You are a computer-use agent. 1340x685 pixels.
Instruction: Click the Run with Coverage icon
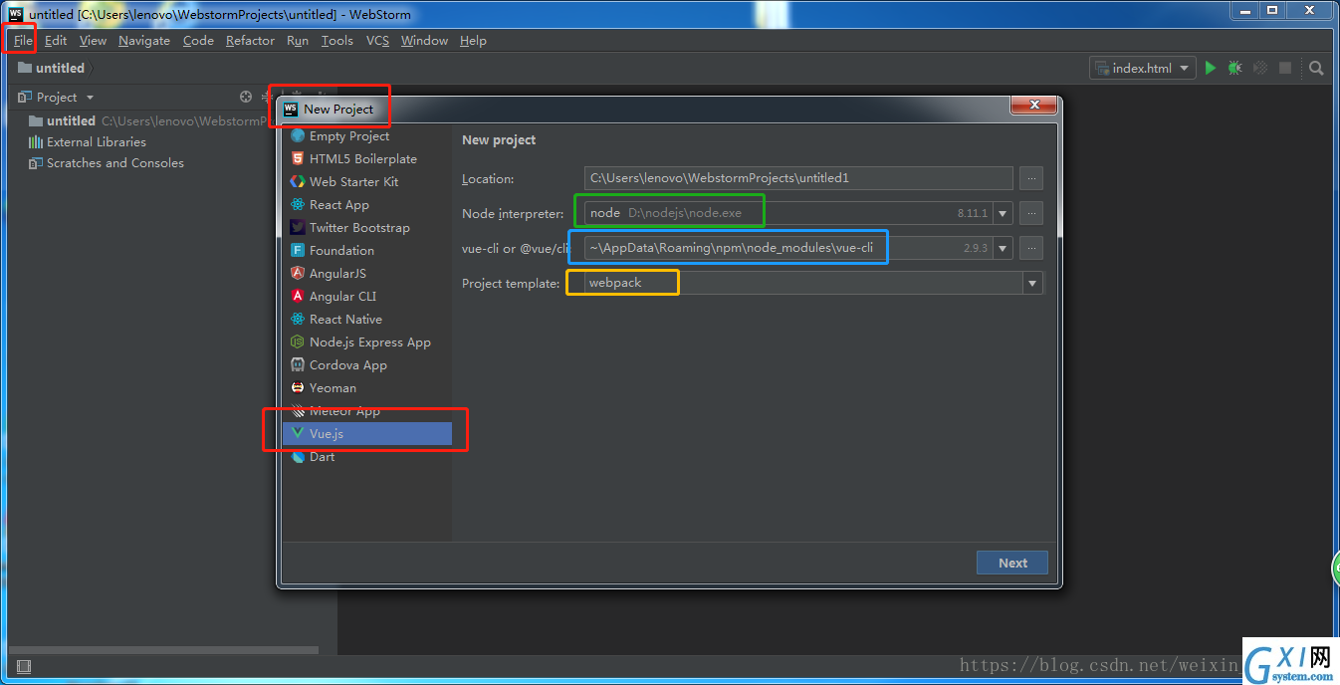pos(1260,68)
